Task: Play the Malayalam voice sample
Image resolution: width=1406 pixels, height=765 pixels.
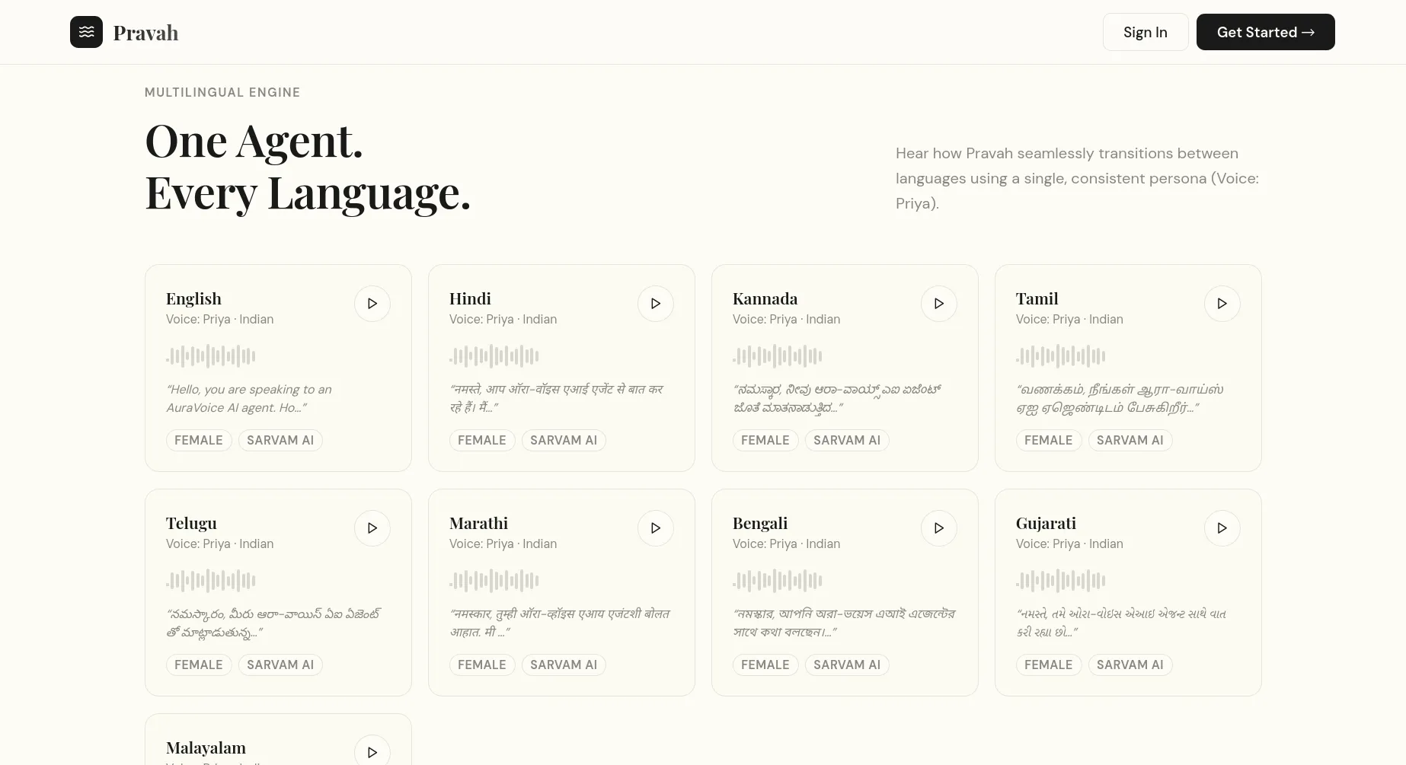Action: click(x=372, y=752)
